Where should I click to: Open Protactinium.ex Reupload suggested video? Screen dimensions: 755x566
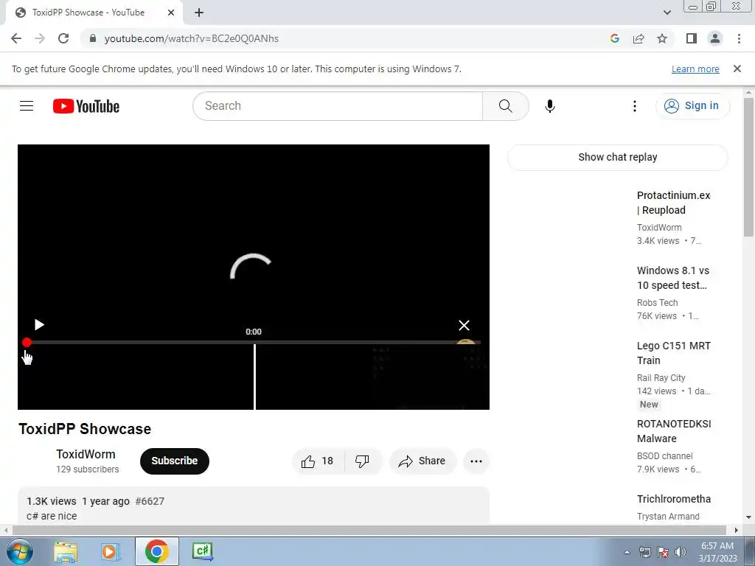[673, 203]
